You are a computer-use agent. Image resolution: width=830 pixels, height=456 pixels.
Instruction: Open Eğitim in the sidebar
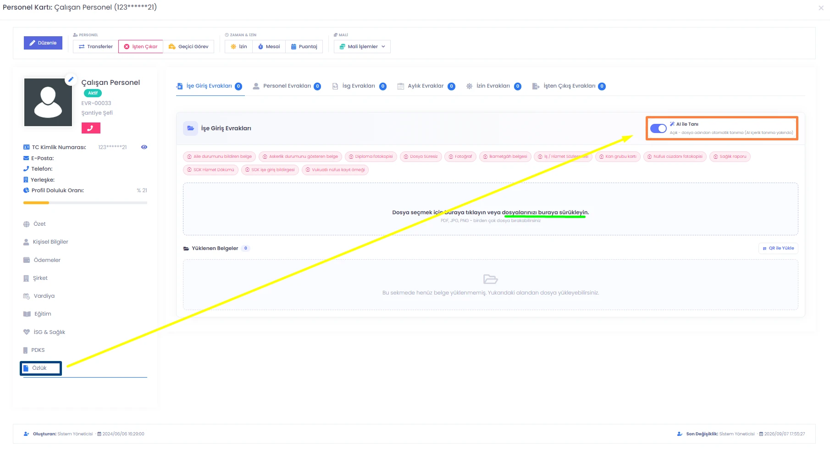click(37, 314)
